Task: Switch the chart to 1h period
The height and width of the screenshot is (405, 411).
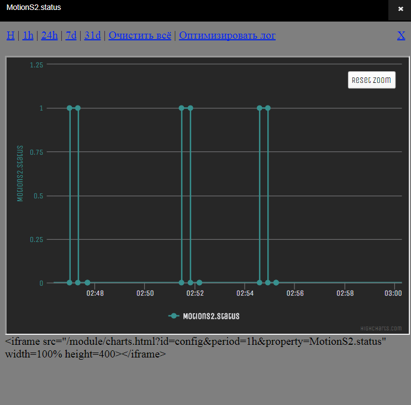Action: tap(28, 35)
